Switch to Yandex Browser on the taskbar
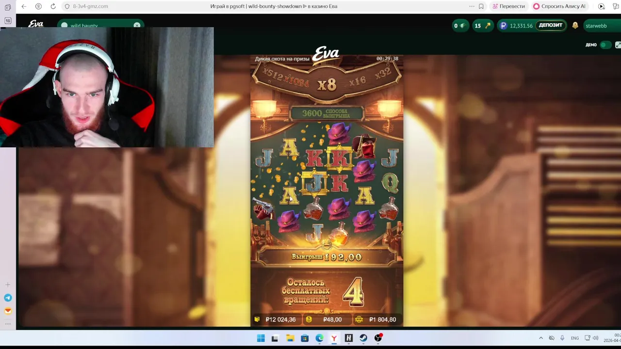The image size is (621, 349). point(334,338)
